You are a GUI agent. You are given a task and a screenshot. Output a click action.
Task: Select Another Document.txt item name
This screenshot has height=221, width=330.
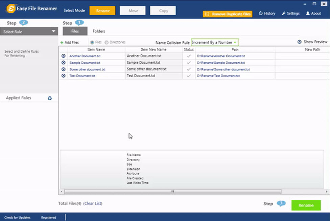[x=85, y=56]
